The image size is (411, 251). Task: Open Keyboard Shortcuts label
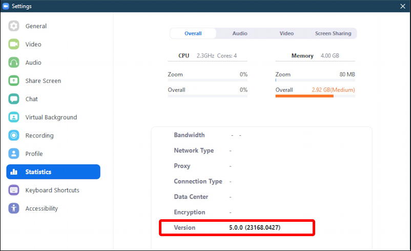[52, 190]
